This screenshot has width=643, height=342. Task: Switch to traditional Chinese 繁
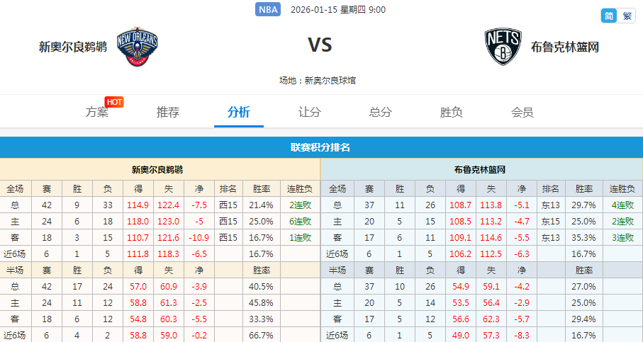627,16
